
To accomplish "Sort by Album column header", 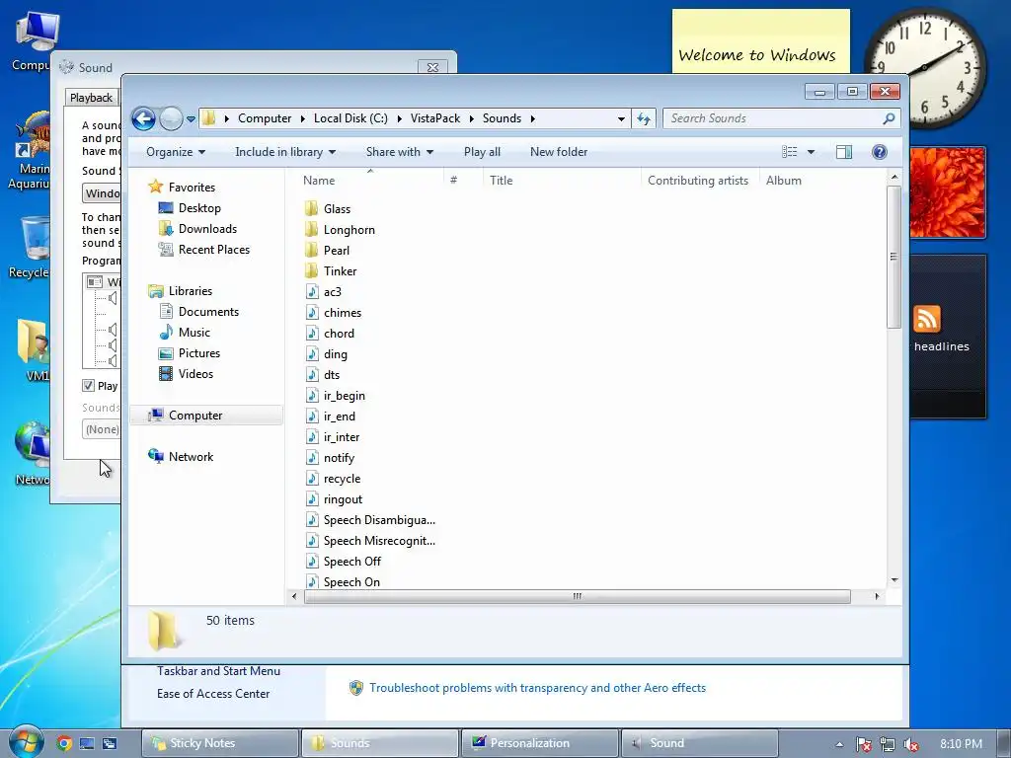I will coord(783,181).
